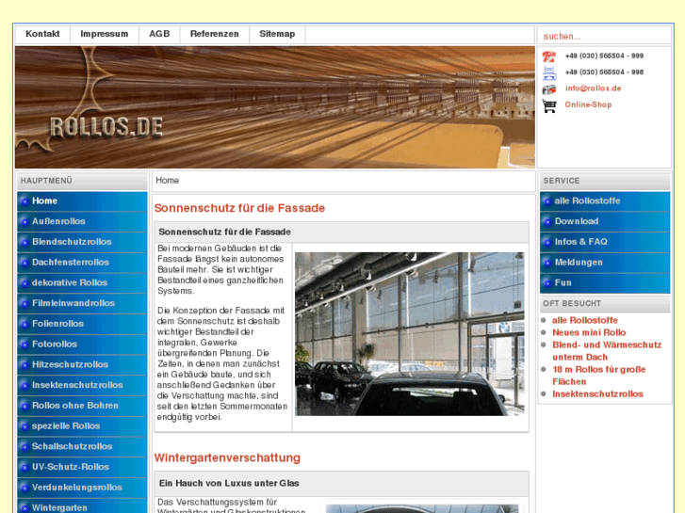
Task: Open UV-Schutz-Rollos menu item
Action: click(x=82, y=467)
